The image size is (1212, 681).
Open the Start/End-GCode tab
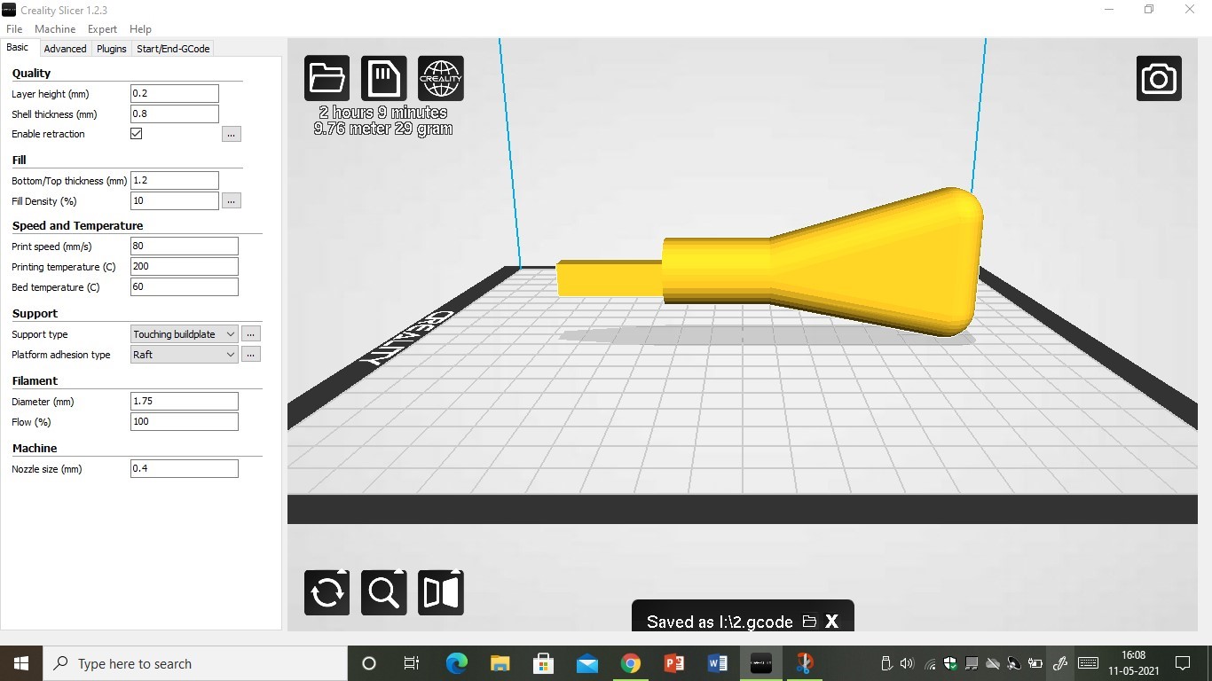pos(173,49)
